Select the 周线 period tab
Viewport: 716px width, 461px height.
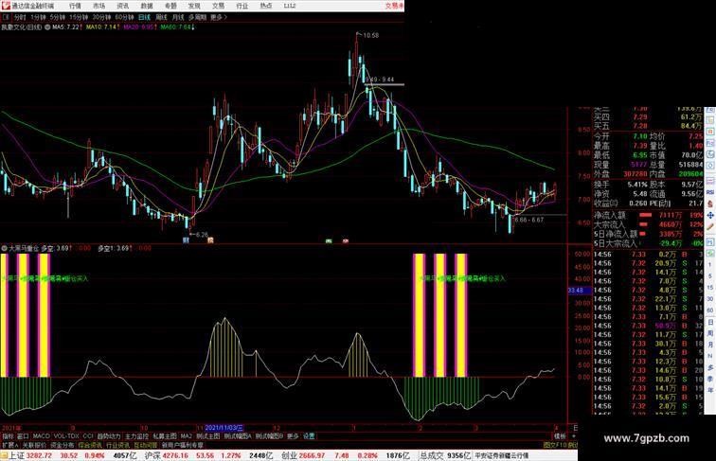coord(161,17)
